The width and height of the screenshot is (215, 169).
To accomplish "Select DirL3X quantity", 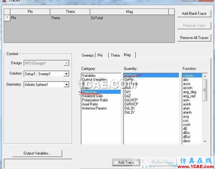I will point(151,108).
